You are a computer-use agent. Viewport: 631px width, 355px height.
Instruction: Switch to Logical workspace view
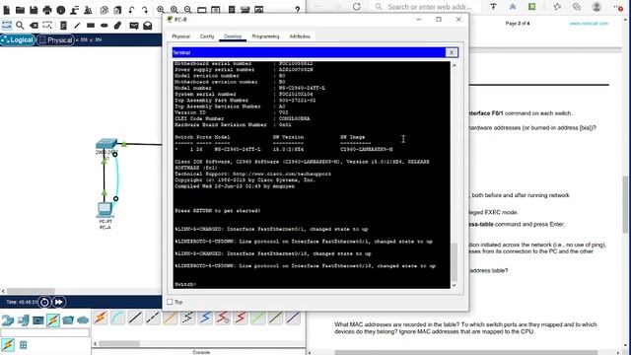18,39
